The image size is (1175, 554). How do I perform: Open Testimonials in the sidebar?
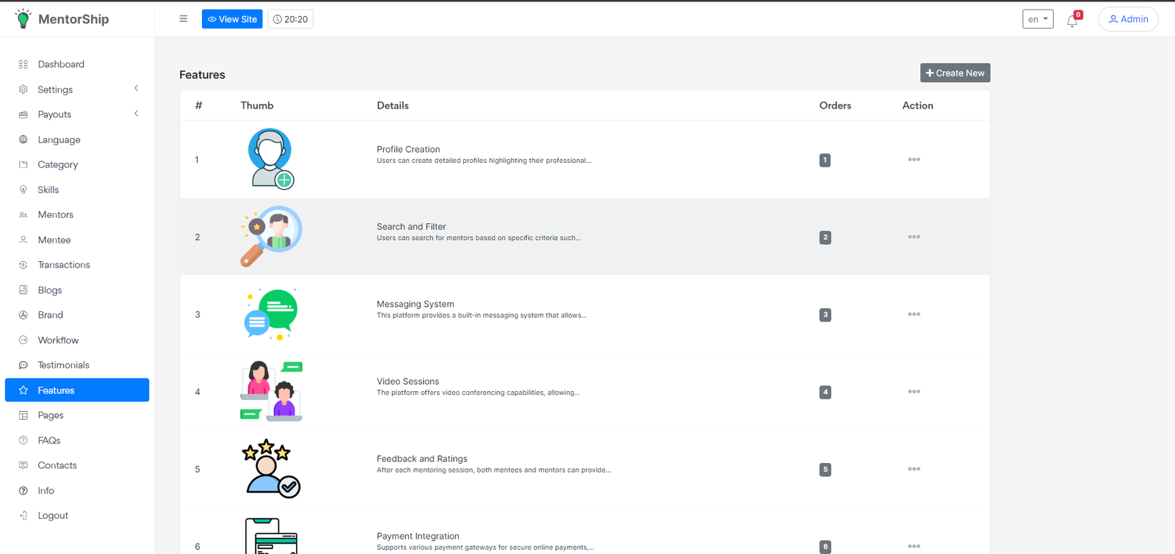coord(63,365)
